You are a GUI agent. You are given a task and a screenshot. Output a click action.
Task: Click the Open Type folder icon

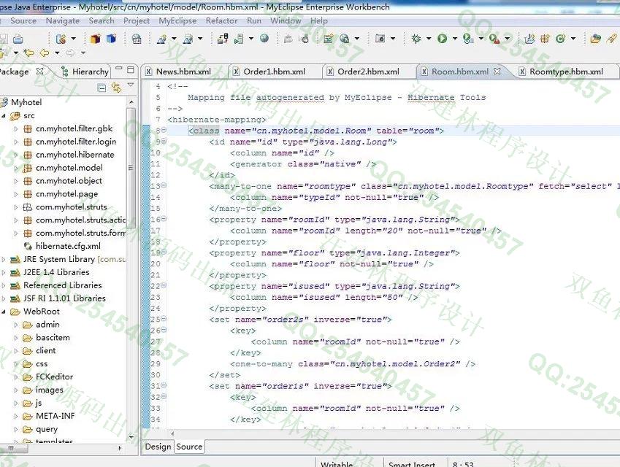click(x=595, y=39)
